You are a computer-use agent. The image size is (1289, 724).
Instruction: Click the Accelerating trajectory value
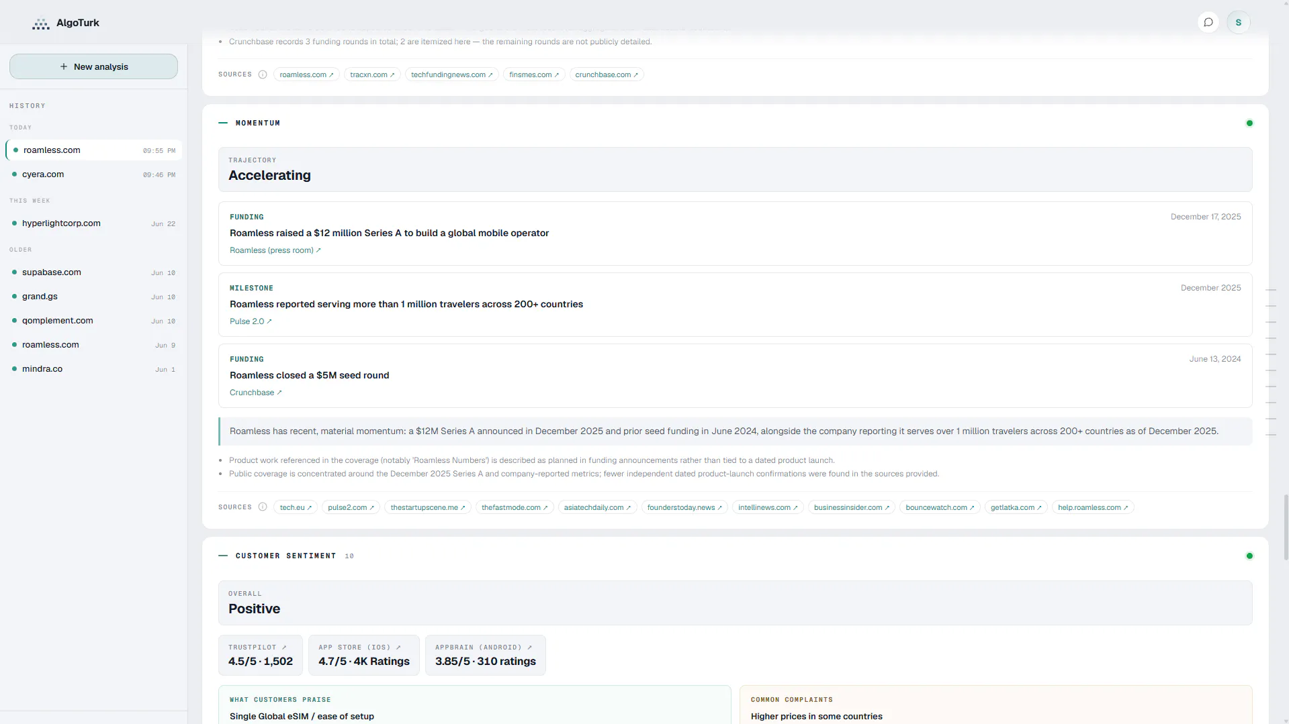click(269, 176)
